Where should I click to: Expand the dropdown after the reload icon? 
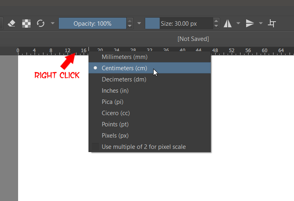pyautogui.click(x=53, y=23)
